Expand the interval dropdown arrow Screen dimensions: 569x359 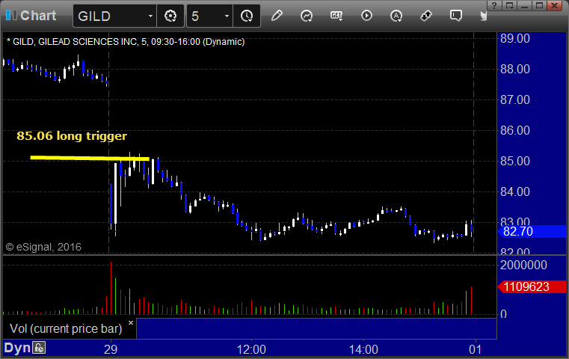pyautogui.click(x=227, y=16)
